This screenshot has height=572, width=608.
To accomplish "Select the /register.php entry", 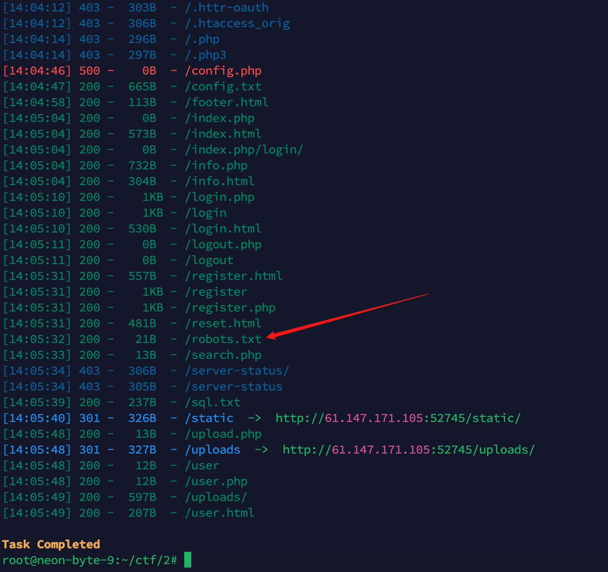I will point(230,307).
